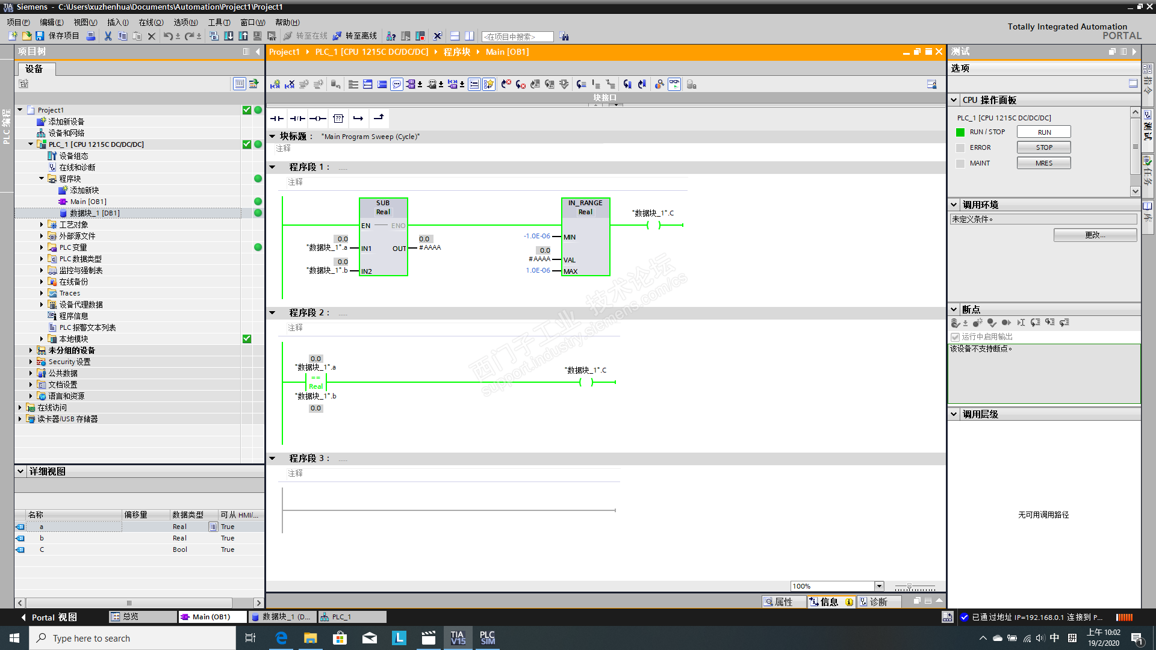Insert an output coil instruction
The height and width of the screenshot is (650, 1156).
(317, 119)
